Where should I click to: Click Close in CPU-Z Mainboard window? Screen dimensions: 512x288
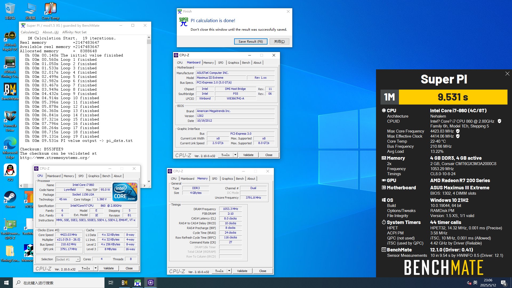(269, 155)
